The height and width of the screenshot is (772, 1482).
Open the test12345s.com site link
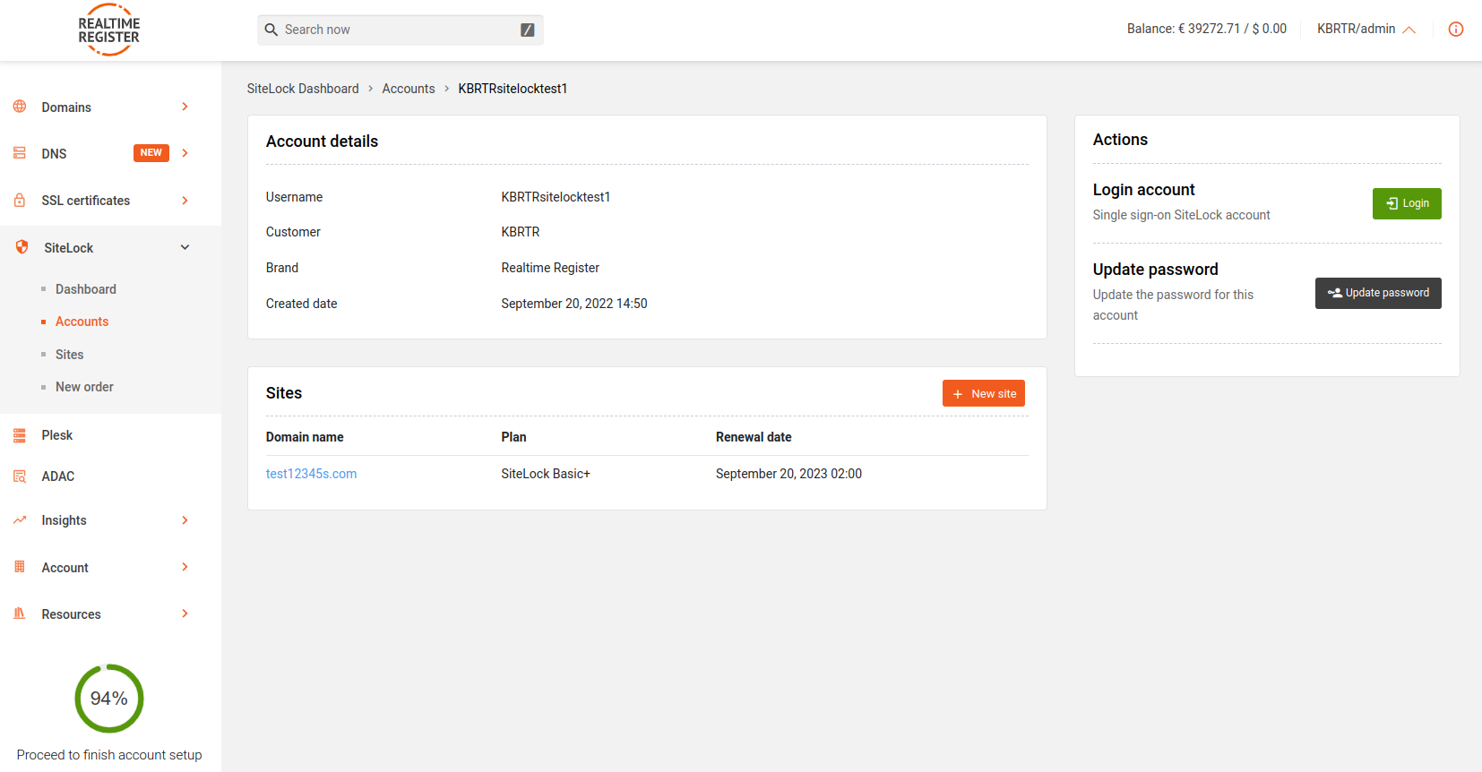pyautogui.click(x=311, y=474)
